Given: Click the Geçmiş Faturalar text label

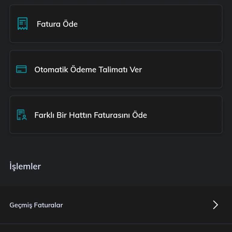Looking at the screenshot, I should click(x=36, y=205).
